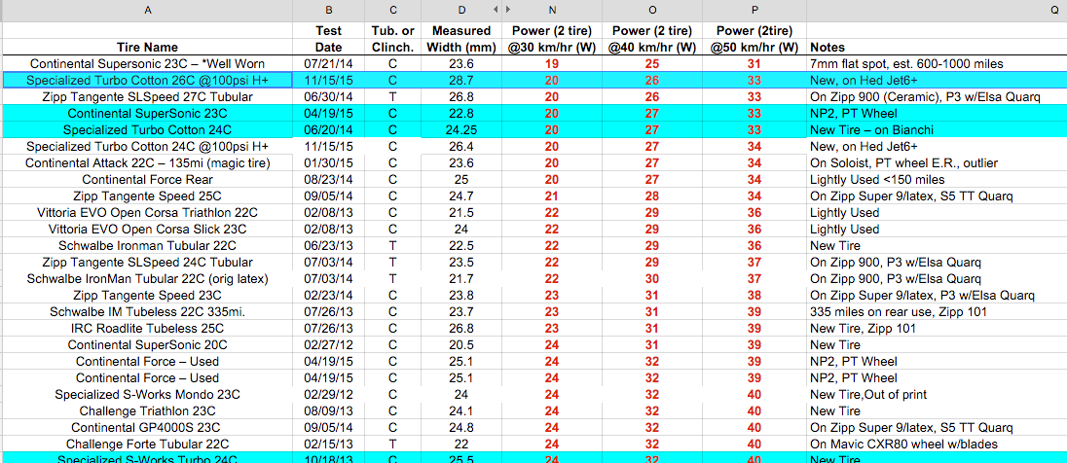This screenshot has width=1067, height=463.
Task: Select 'Vittoria EVO Open Corsa Slick 23C'
Action: coord(148,230)
